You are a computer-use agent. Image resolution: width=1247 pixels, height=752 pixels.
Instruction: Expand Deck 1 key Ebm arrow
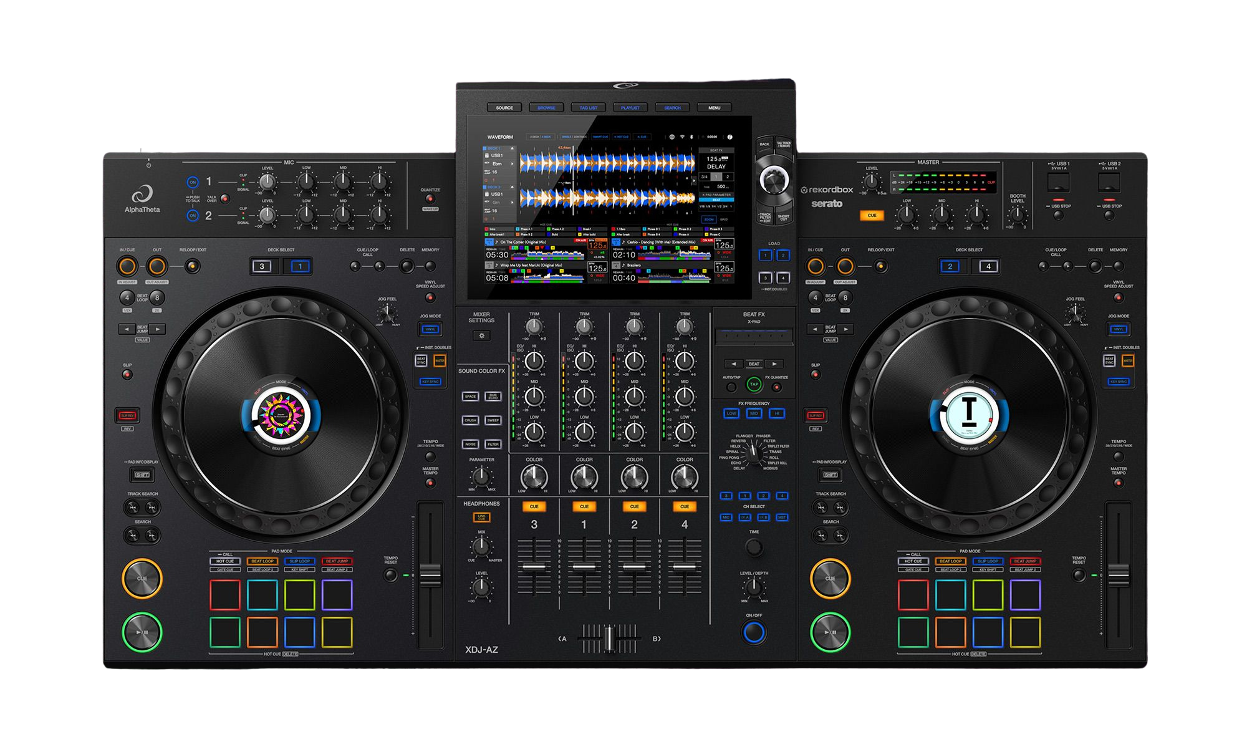coord(512,164)
